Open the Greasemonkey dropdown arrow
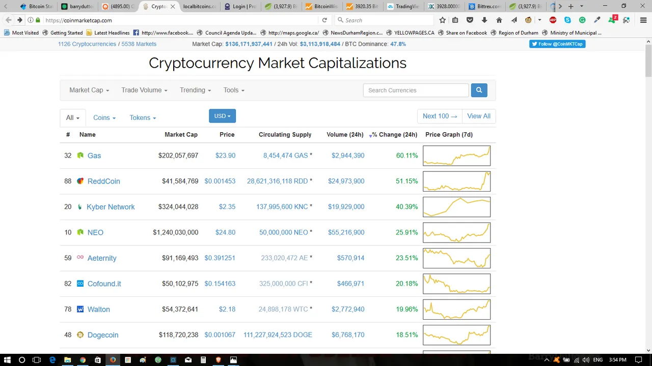Viewport: 652px width, 366px height. click(x=539, y=20)
